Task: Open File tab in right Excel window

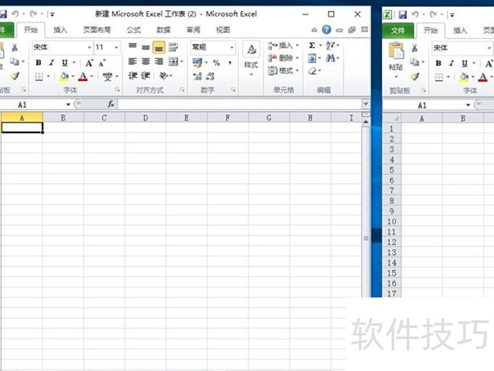Action: click(398, 30)
